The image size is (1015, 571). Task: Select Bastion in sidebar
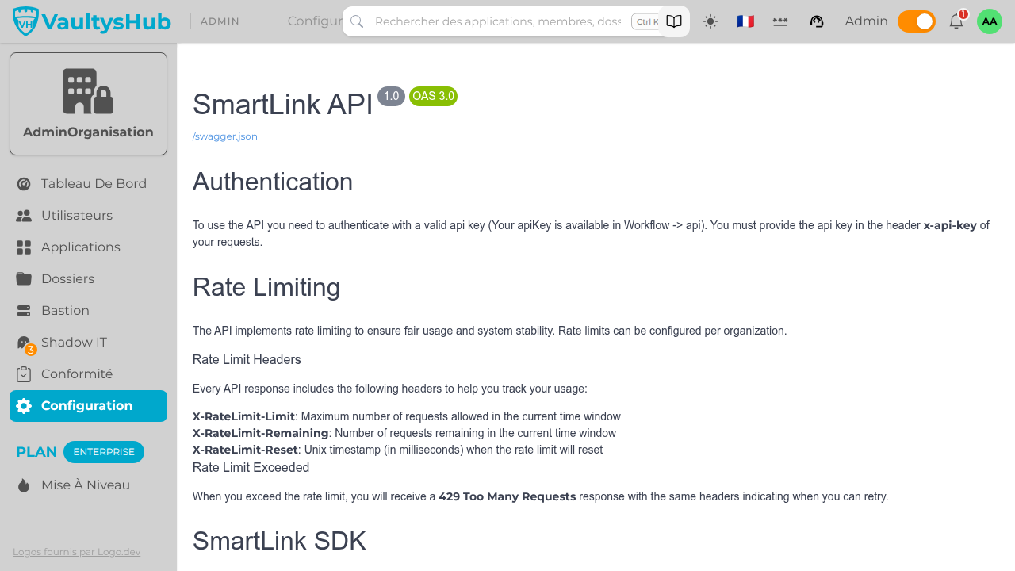point(88,311)
